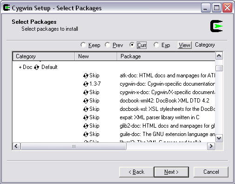Screen dimensions: 235x184
Task: Click the horizontal scrollbar right arrow
Action: (211, 146)
